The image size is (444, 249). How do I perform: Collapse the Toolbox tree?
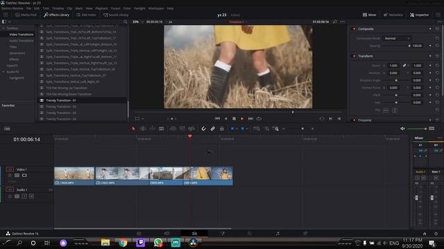click(3, 28)
